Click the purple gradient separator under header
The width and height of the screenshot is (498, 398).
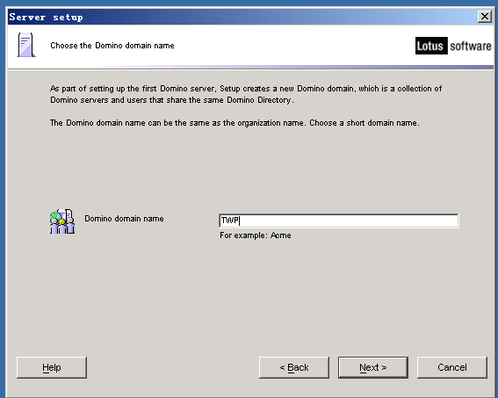[x=251, y=67]
